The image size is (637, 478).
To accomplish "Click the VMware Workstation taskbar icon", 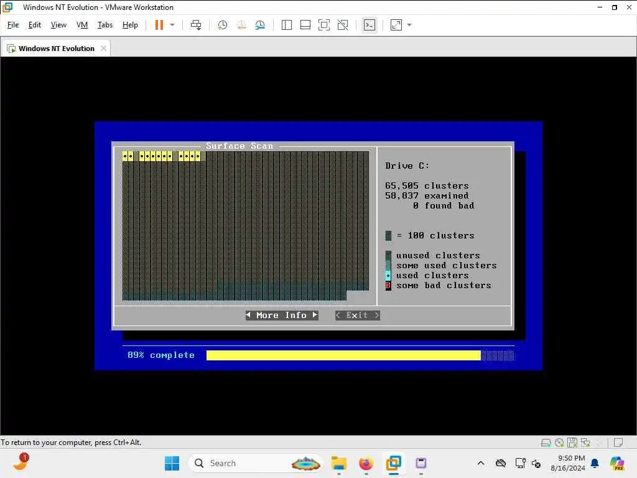I will 393,463.
